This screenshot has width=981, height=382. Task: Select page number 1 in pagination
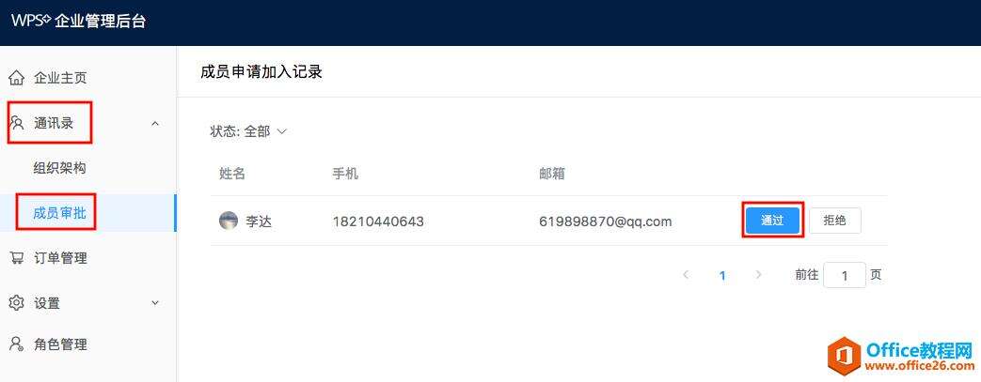tap(722, 275)
